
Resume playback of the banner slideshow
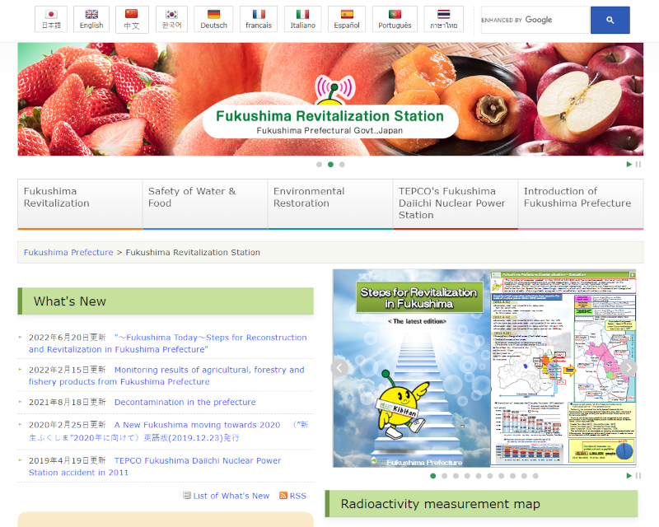[x=629, y=164]
